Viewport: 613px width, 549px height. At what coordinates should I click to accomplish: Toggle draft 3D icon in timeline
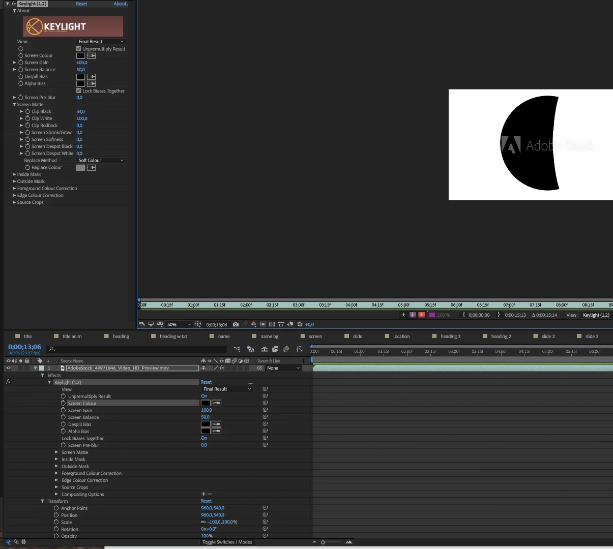pyautogui.click(x=250, y=349)
